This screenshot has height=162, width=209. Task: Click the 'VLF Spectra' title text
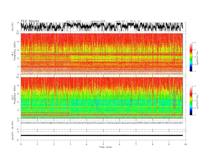[30, 21]
